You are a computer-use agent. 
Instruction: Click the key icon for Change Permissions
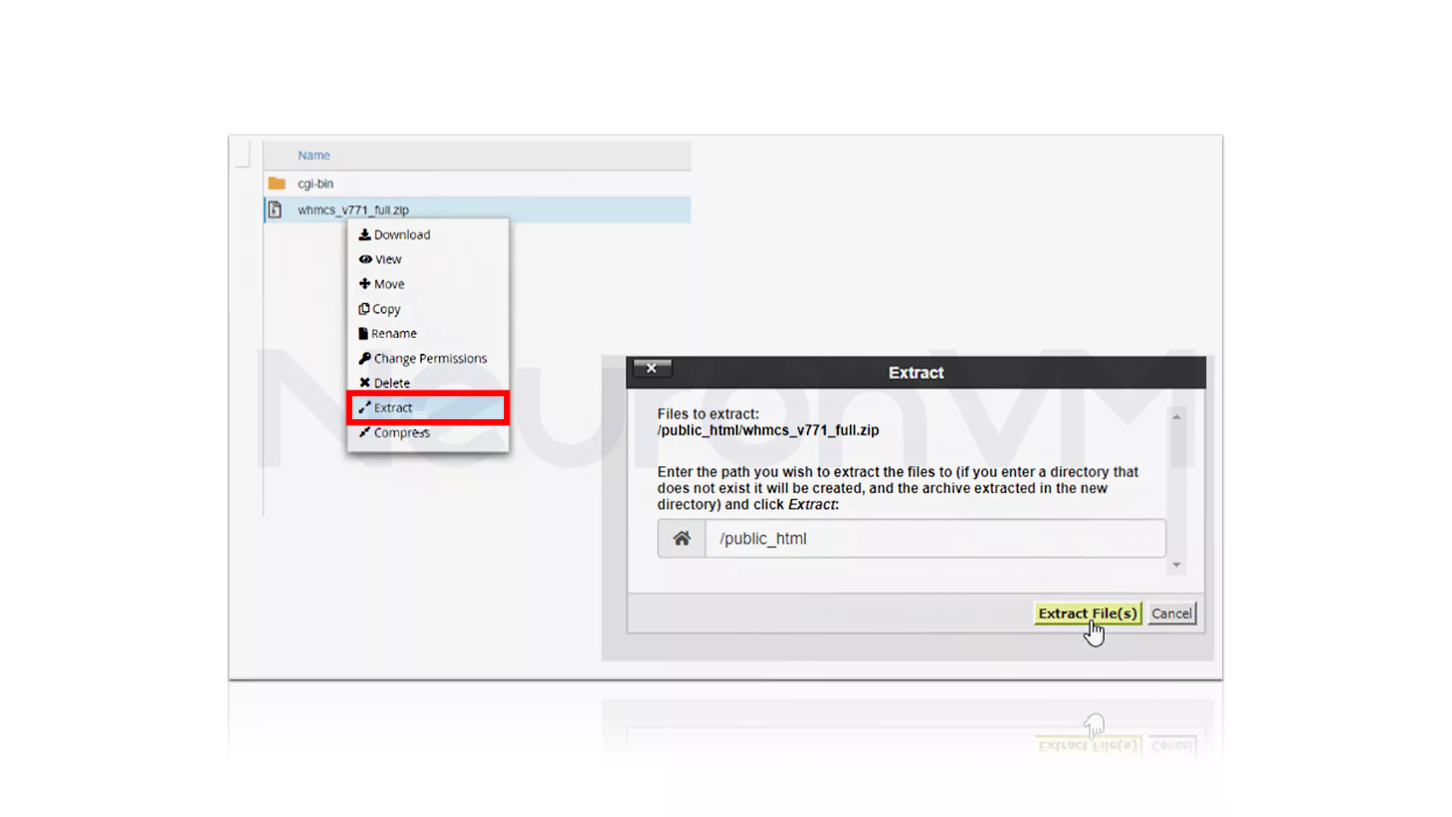[365, 358]
